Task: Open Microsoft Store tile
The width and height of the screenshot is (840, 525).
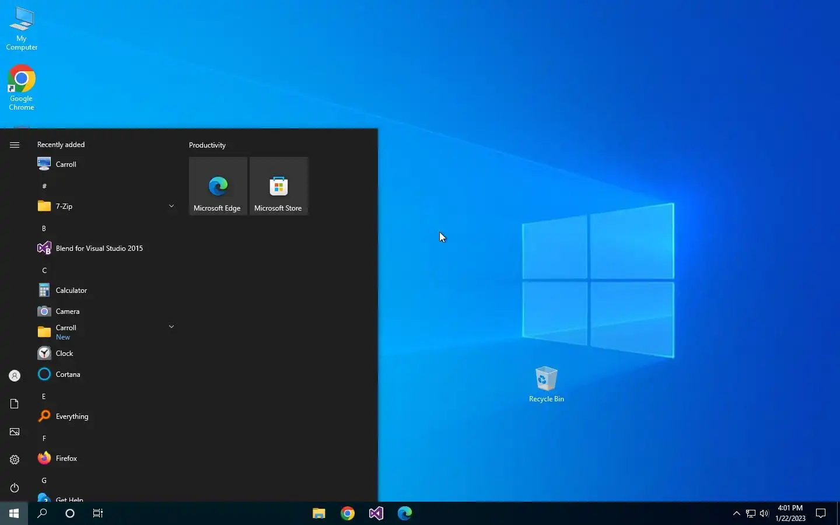Action: 279,186
